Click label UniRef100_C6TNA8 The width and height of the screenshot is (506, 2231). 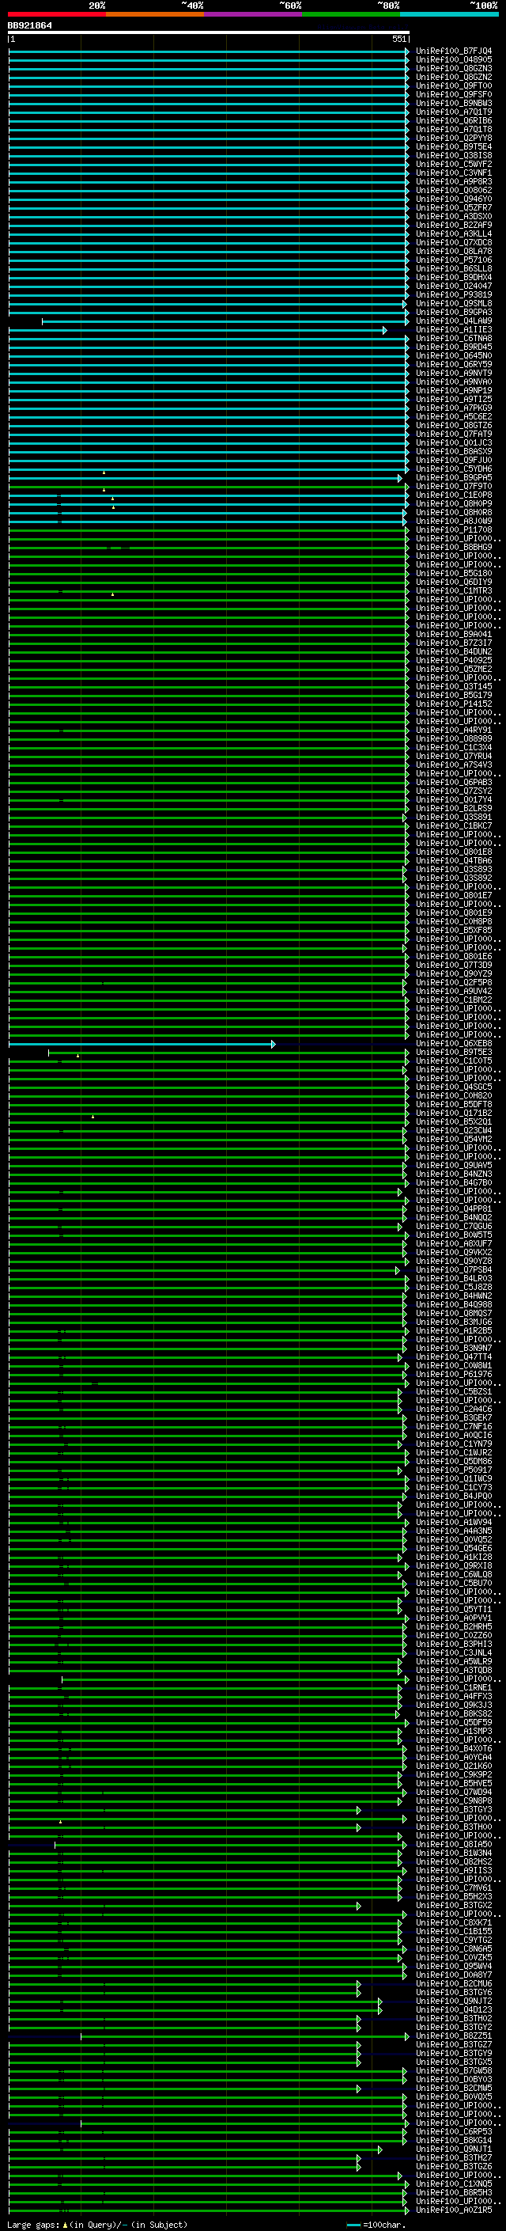click(x=454, y=339)
